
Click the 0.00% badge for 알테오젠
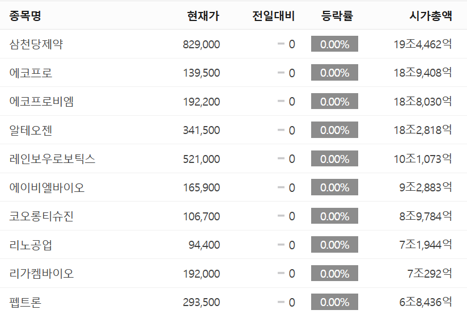[334, 130]
